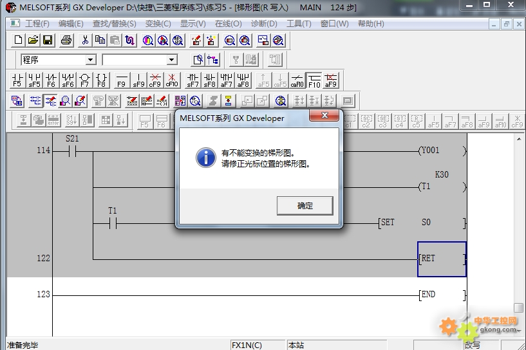Viewport: 526px width, 350px height.
Task: Click the FX1N(C) status bar entry
Action: [x=258, y=345]
